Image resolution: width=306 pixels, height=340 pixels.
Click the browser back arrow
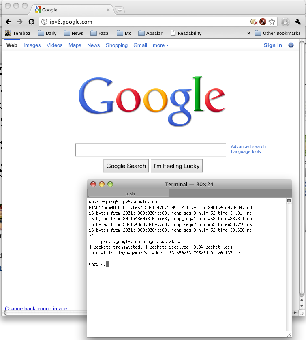(9, 22)
